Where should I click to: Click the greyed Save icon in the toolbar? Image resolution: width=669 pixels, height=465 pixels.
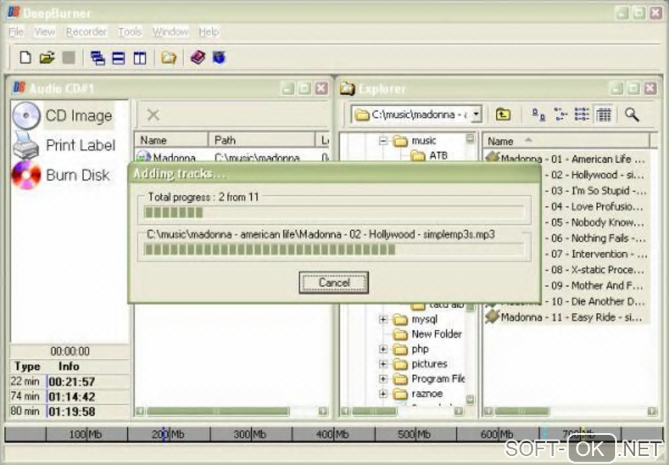(x=69, y=57)
